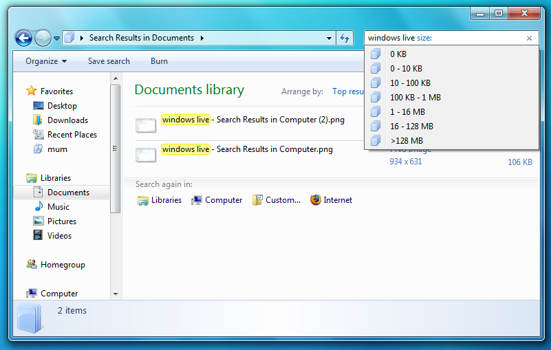This screenshot has width=551, height=350.
Task: Open the Videos library
Action: click(59, 235)
